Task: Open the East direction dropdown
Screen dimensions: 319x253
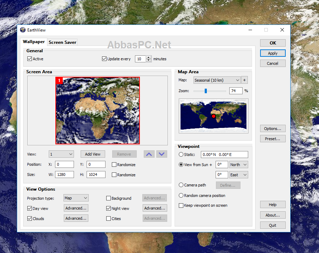Action: 239,175
